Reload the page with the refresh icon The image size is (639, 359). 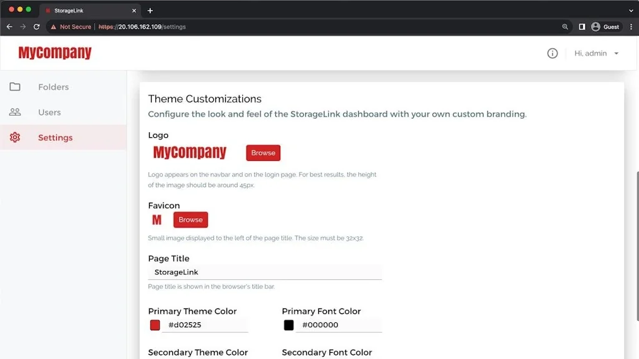pyautogui.click(x=37, y=27)
